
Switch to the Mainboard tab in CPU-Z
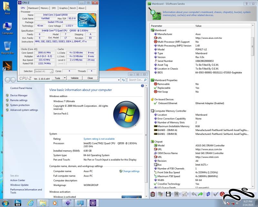click(x=33, y=8)
